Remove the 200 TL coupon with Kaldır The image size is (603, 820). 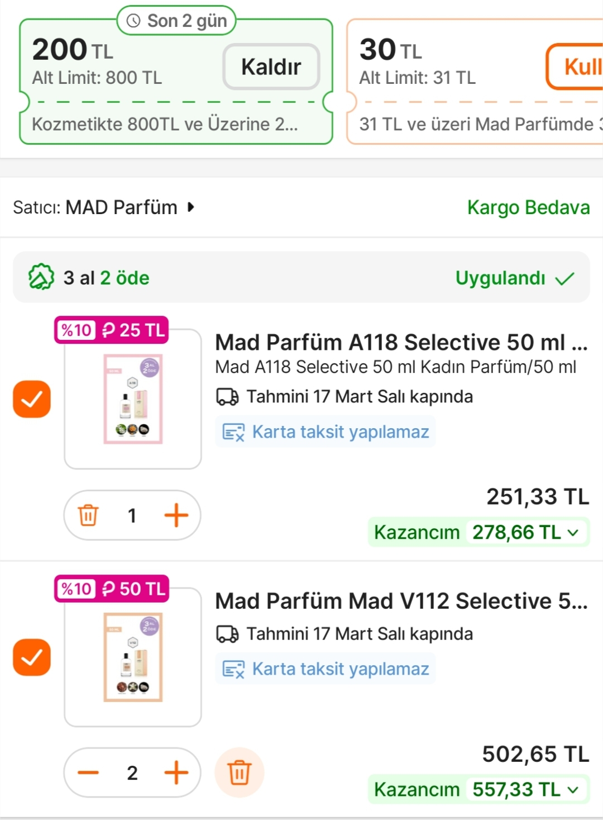271,67
